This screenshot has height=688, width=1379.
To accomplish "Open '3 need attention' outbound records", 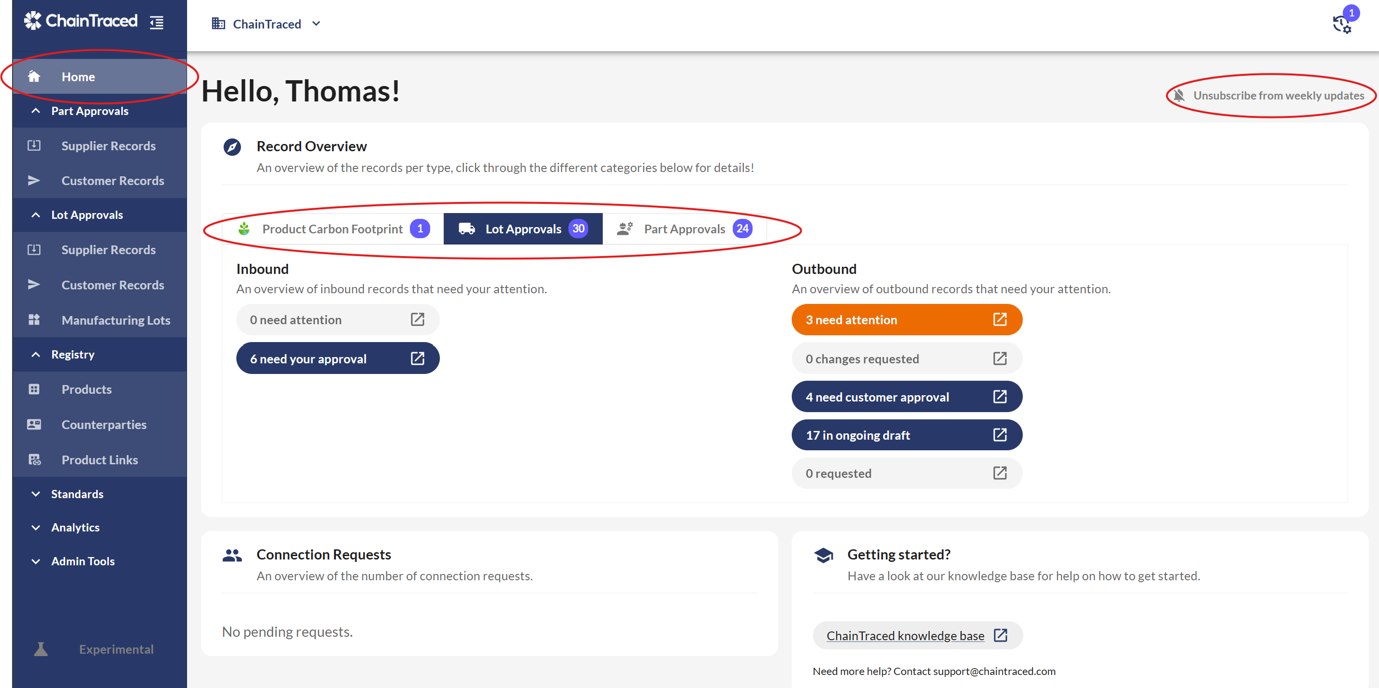I will pos(906,320).
